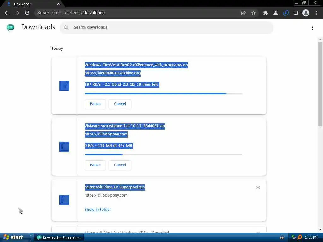
Task: Go back using the browser back arrow
Action: (7, 13)
